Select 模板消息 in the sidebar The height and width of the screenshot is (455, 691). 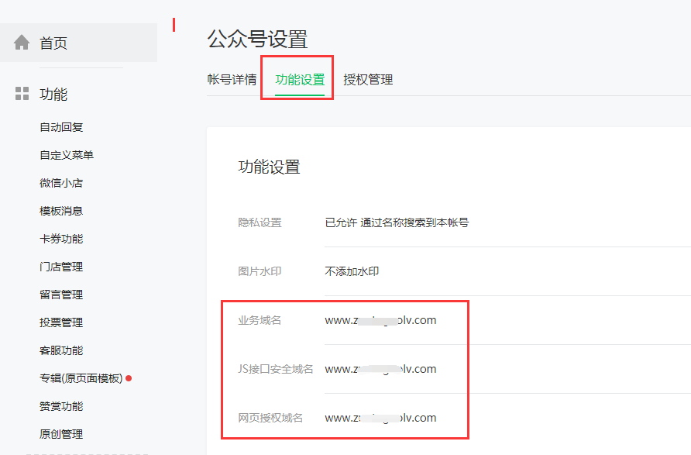61,211
